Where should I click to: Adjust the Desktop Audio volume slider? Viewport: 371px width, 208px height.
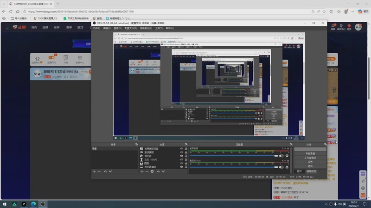click(234, 156)
